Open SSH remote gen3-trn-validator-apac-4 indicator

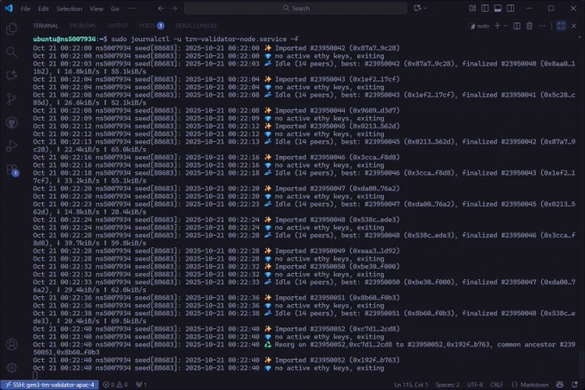[x=50, y=385]
